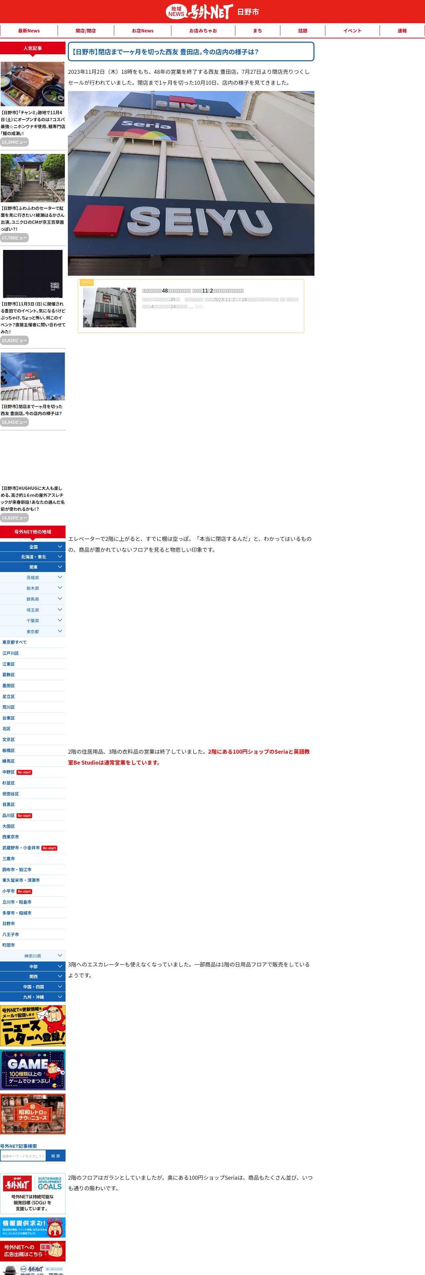Click the ニュースレターへ登録 banner
Screen dimensions: 425x1275
33,1025
